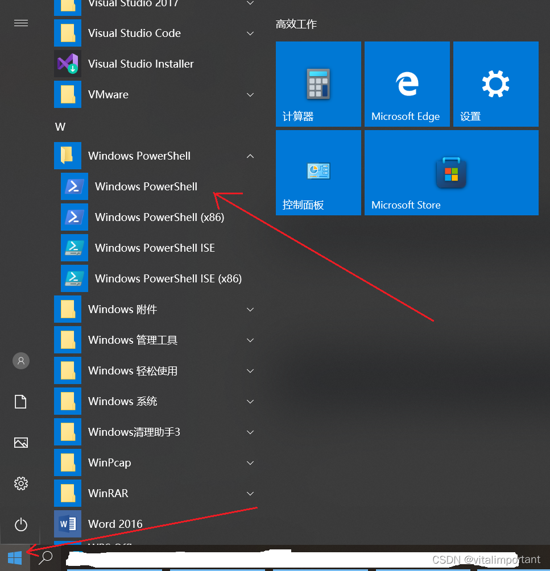Click the Windows PowerShell (x86) icon
Screen dimensions: 550x571
click(x=75, y=217)
